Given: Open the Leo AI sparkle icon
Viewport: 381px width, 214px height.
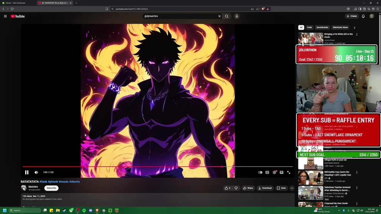Looking at the screenshot, I should (369, 9).
